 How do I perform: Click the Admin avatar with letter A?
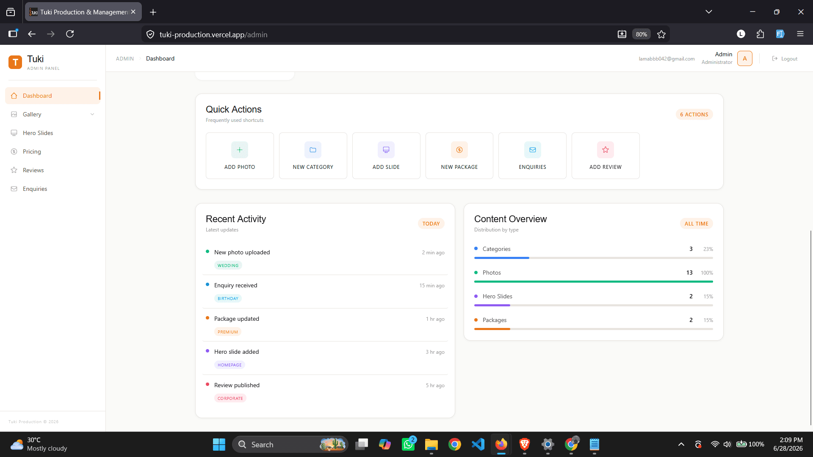tap(745, 58)
